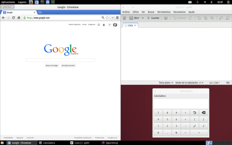This screenshot has height=145, width=232.
Task: Open the Archivo menu in gedit
Action: pyautogui.click(x=126, y=12)
